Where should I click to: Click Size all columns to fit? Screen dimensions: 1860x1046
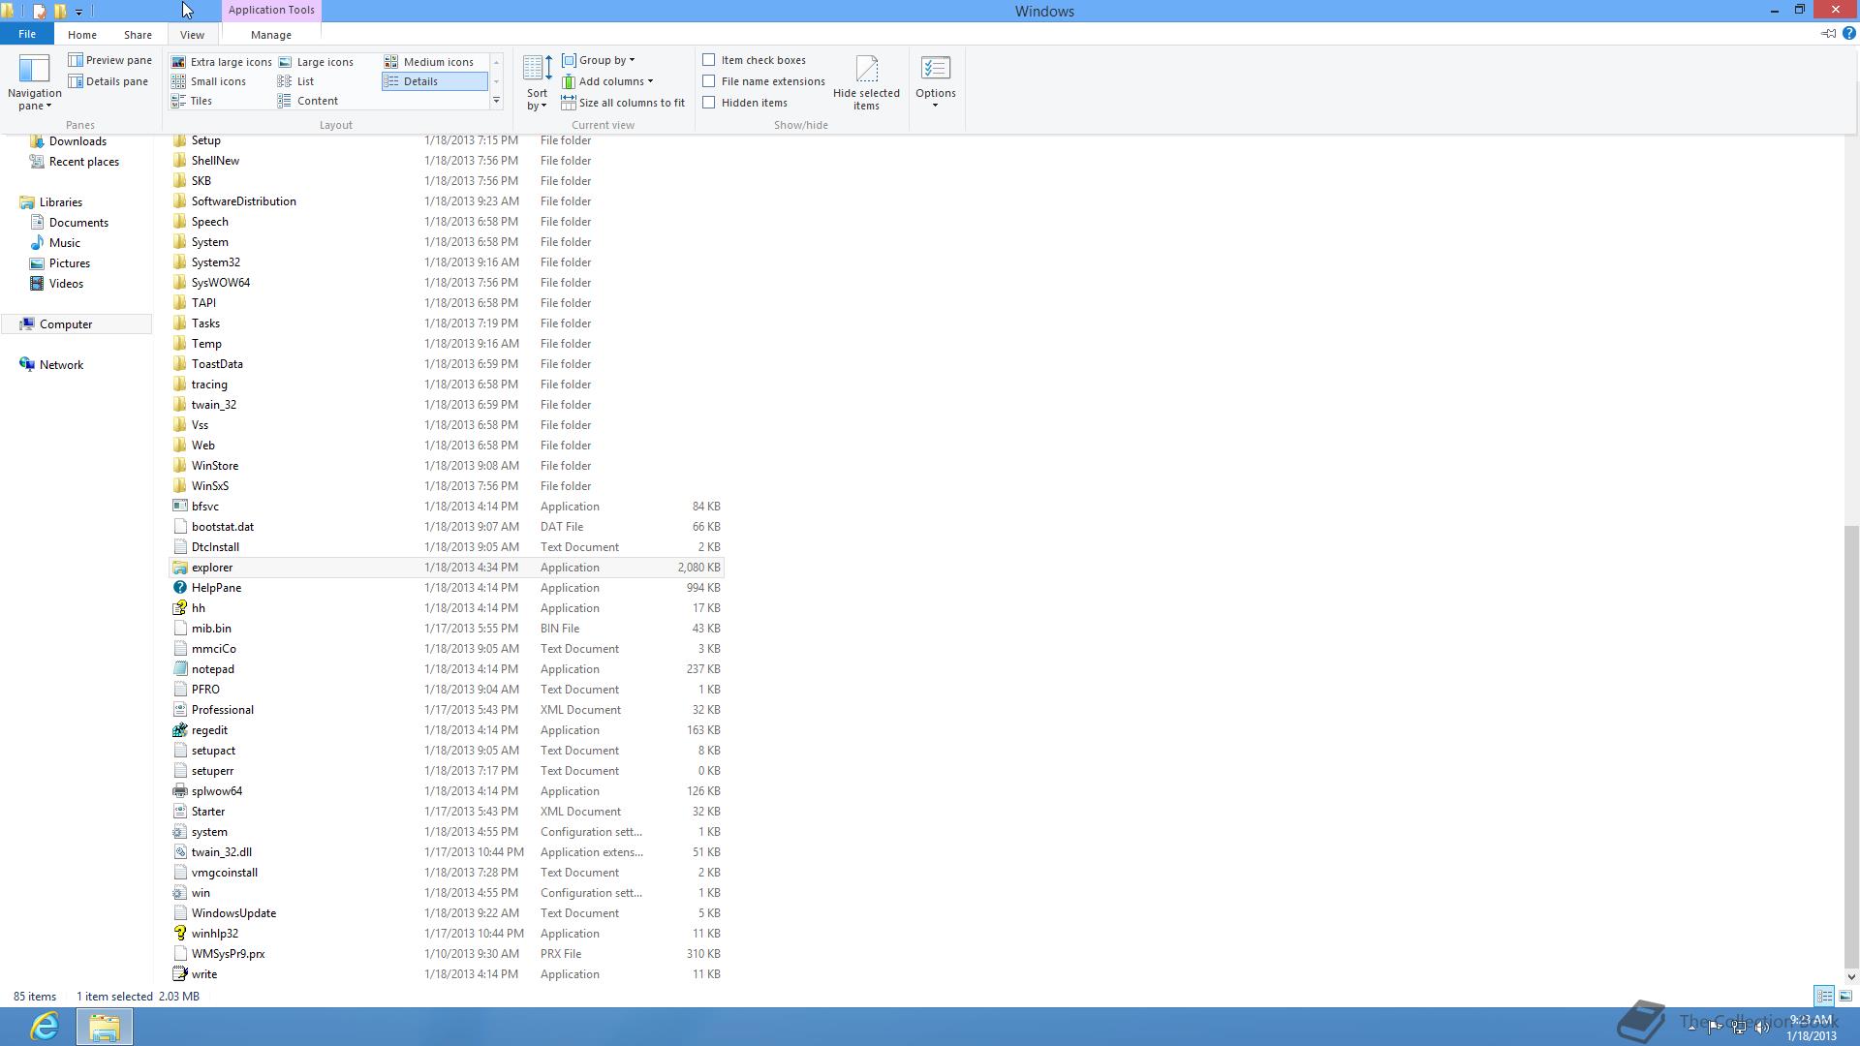(623, 103)
